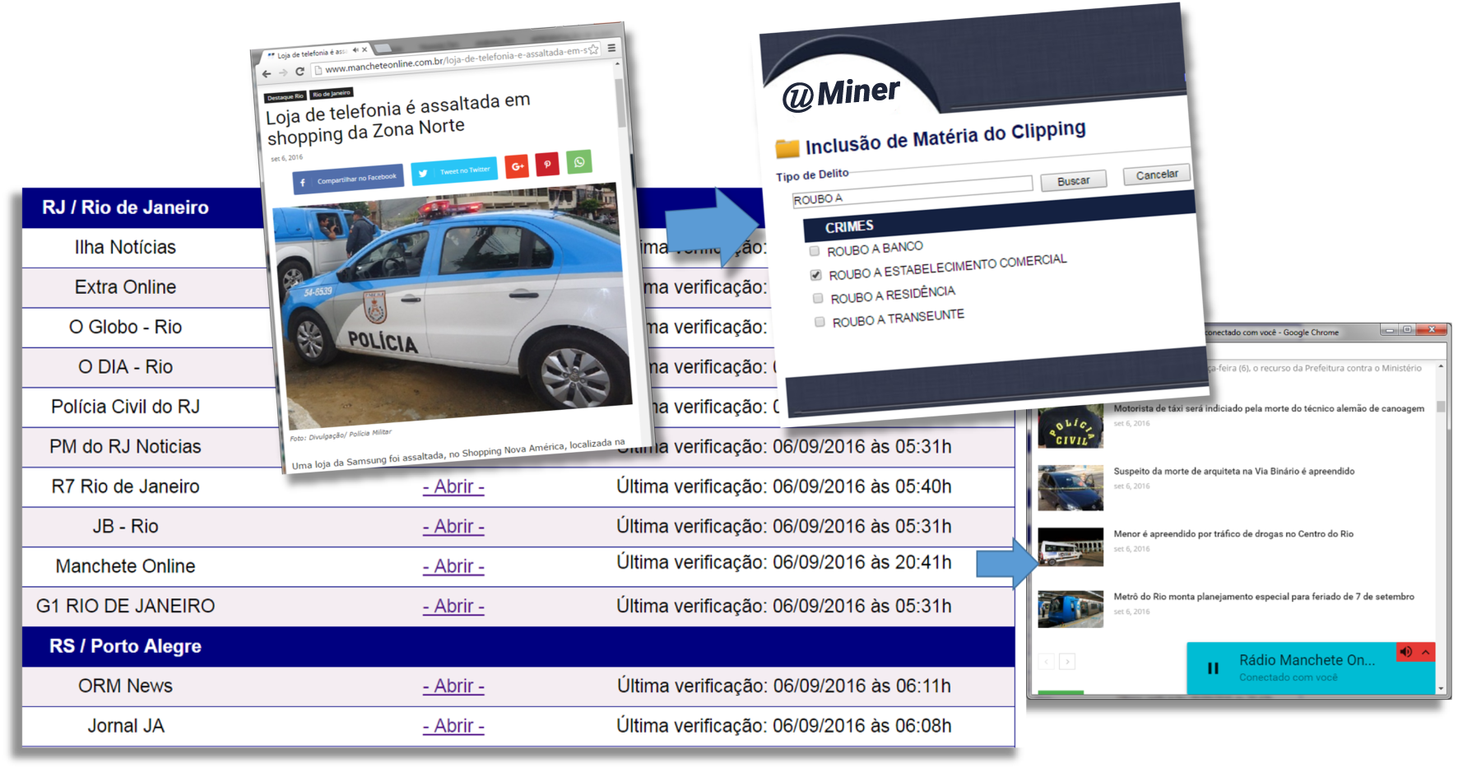Image resolution: width=1463 pixels, height=768 pixels.
Task: Check the ROUBO A TRANSEUNTE checkbox
Action: 820,322
